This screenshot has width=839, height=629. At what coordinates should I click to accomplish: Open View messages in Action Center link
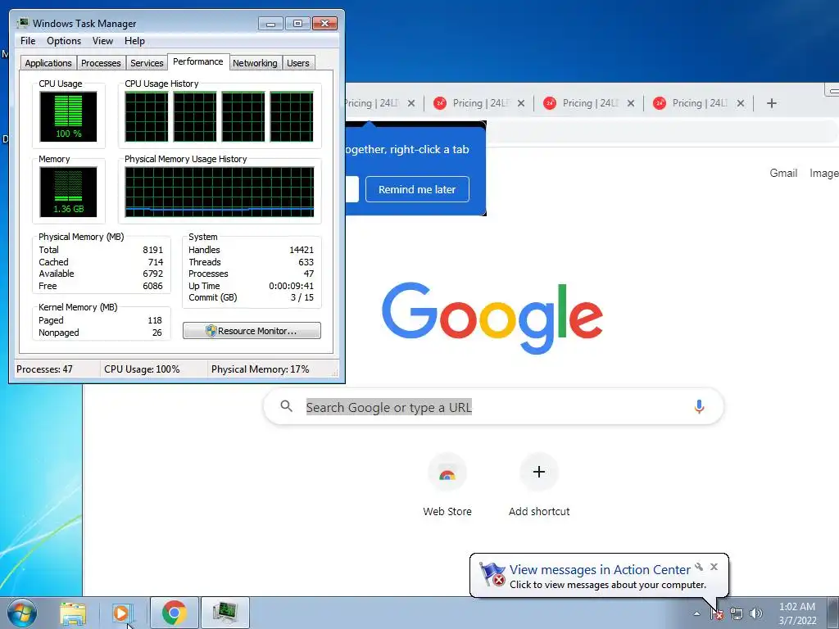point(600,570)
